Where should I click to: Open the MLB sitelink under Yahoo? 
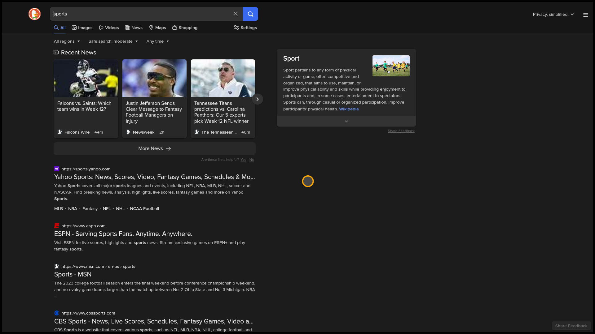click(x=59, y=208)
